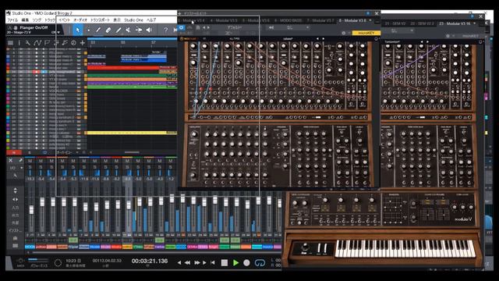
Task: Select the Range tool
Action: (x=88, y=30)
